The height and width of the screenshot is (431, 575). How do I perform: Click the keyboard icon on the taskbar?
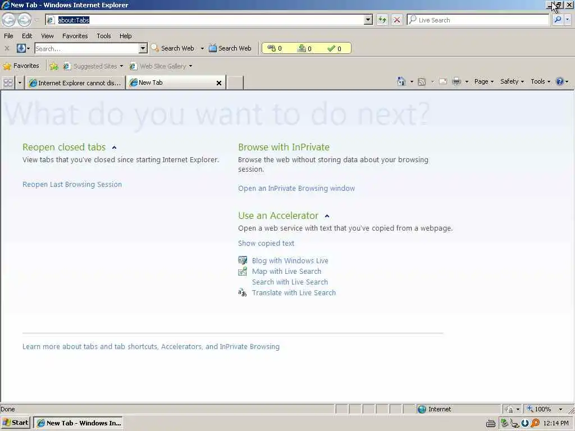tap(491, 423)
